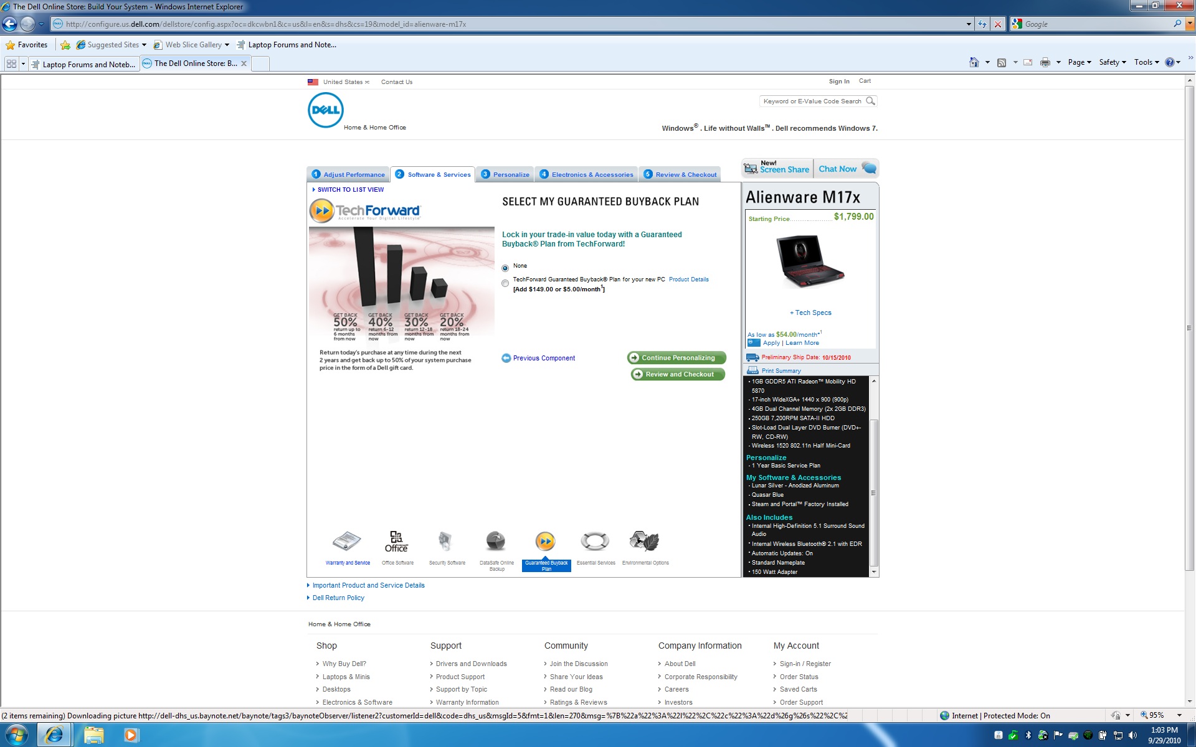Select TechForward Guaranteed Buyback Plan radio option
This screenshot has height=747, width=1196.
click(505, 283)
